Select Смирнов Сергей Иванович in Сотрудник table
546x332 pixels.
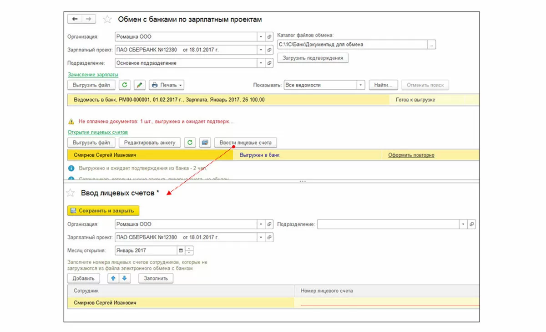click(181, 302)
